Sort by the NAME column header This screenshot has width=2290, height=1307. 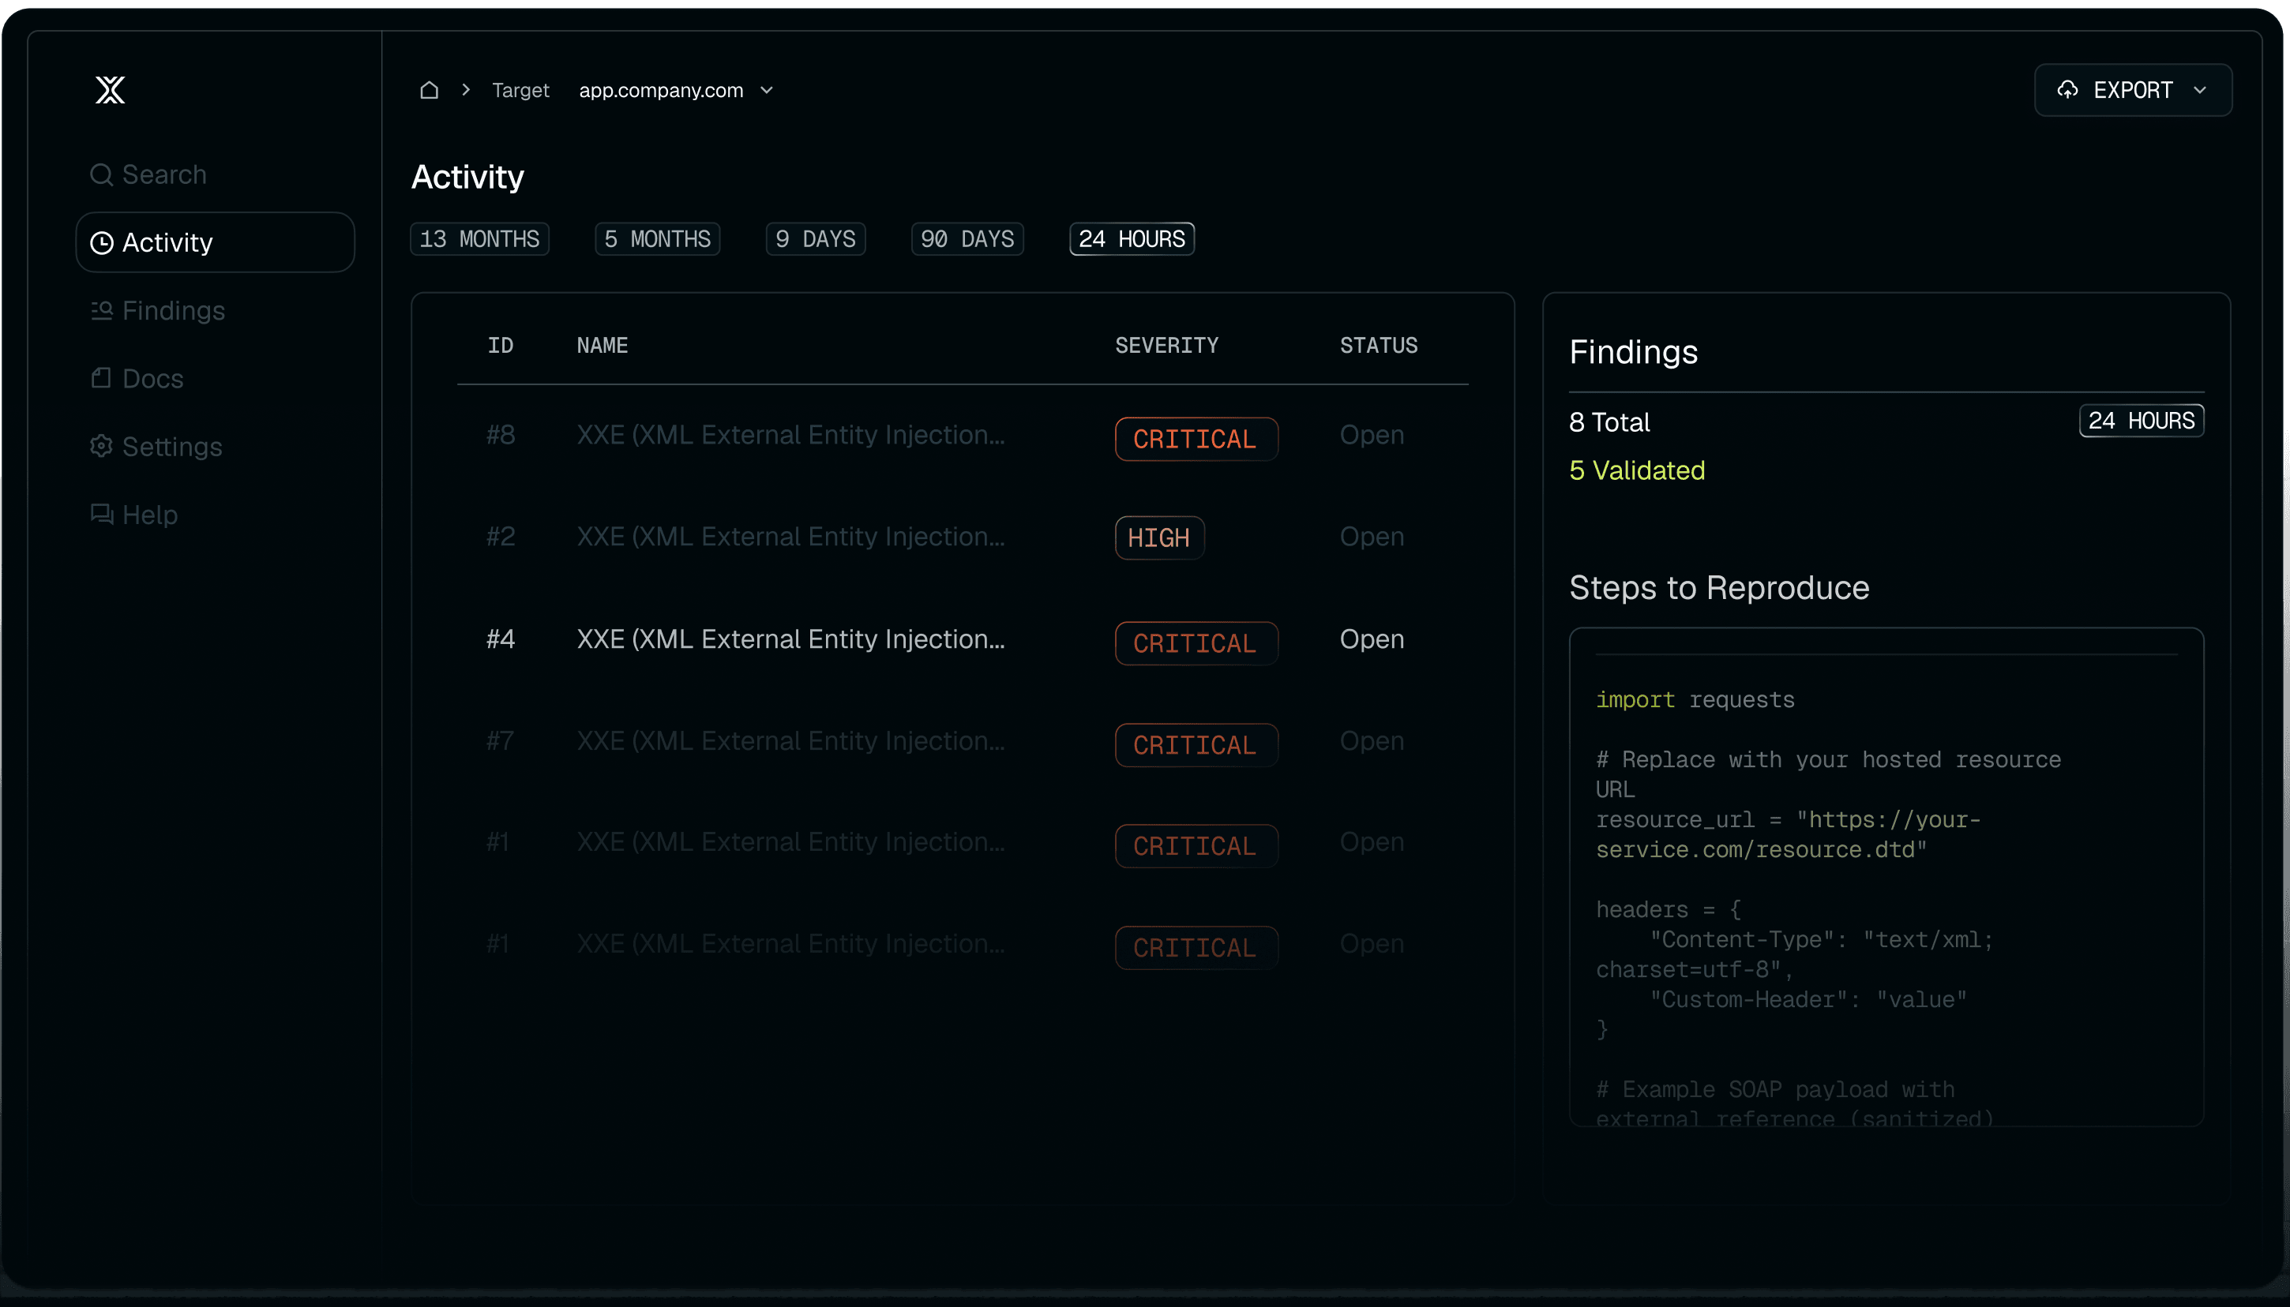(602, 346)
